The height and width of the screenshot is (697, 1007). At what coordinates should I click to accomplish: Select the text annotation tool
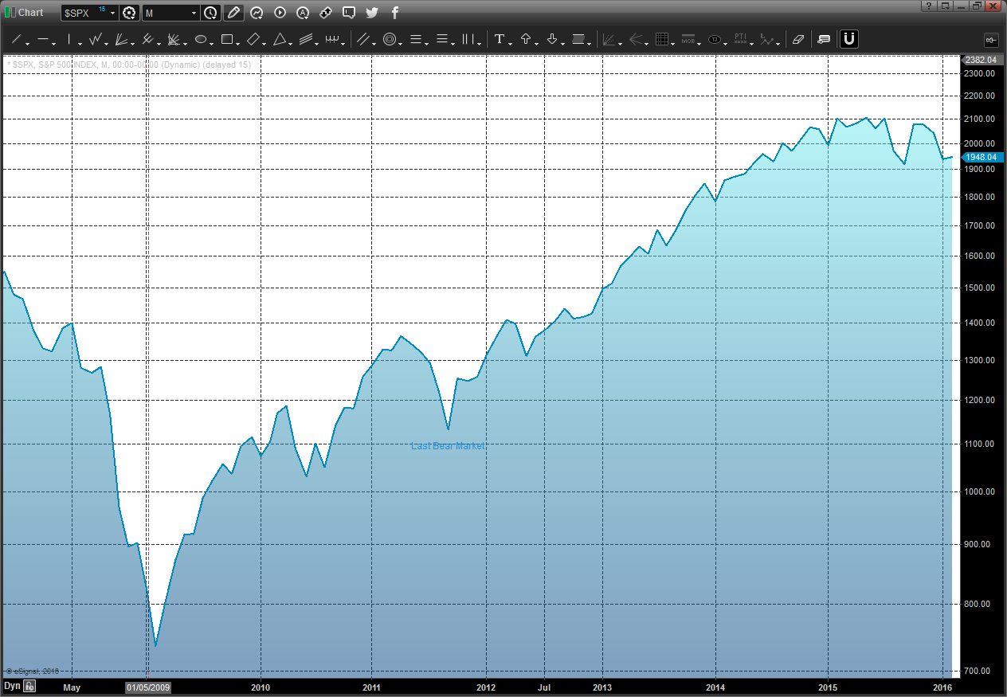[x=500, y=39]
